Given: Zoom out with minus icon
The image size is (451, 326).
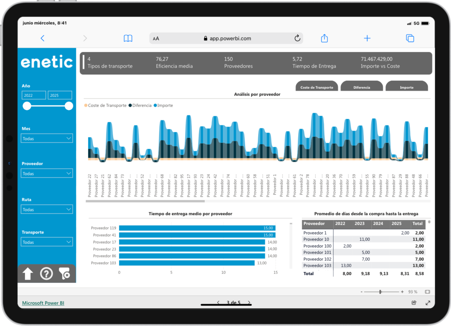Looking at the screenshot, I should [x=362, y=292].
